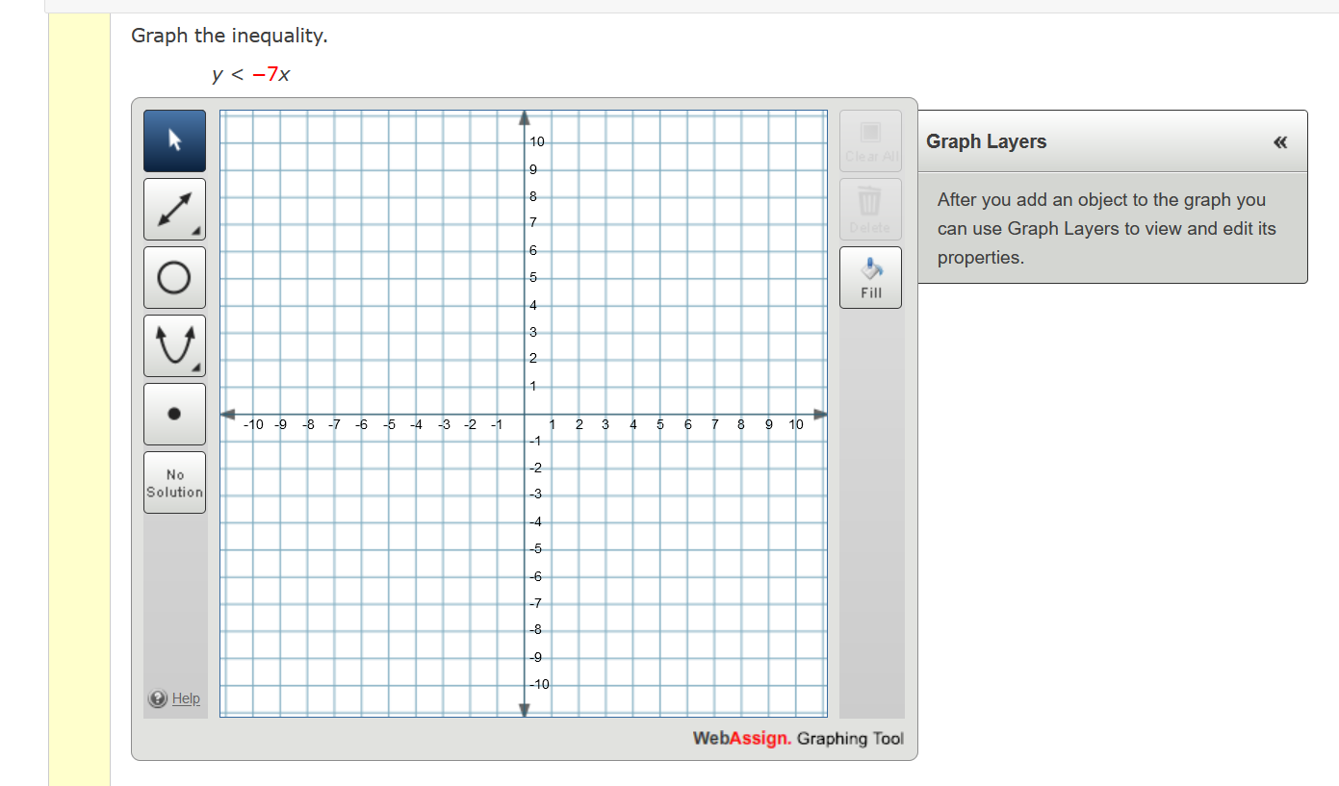Click the origin of the coordinate grid
This screenshot has width=1339, height=786.
[x=525, y=415]
